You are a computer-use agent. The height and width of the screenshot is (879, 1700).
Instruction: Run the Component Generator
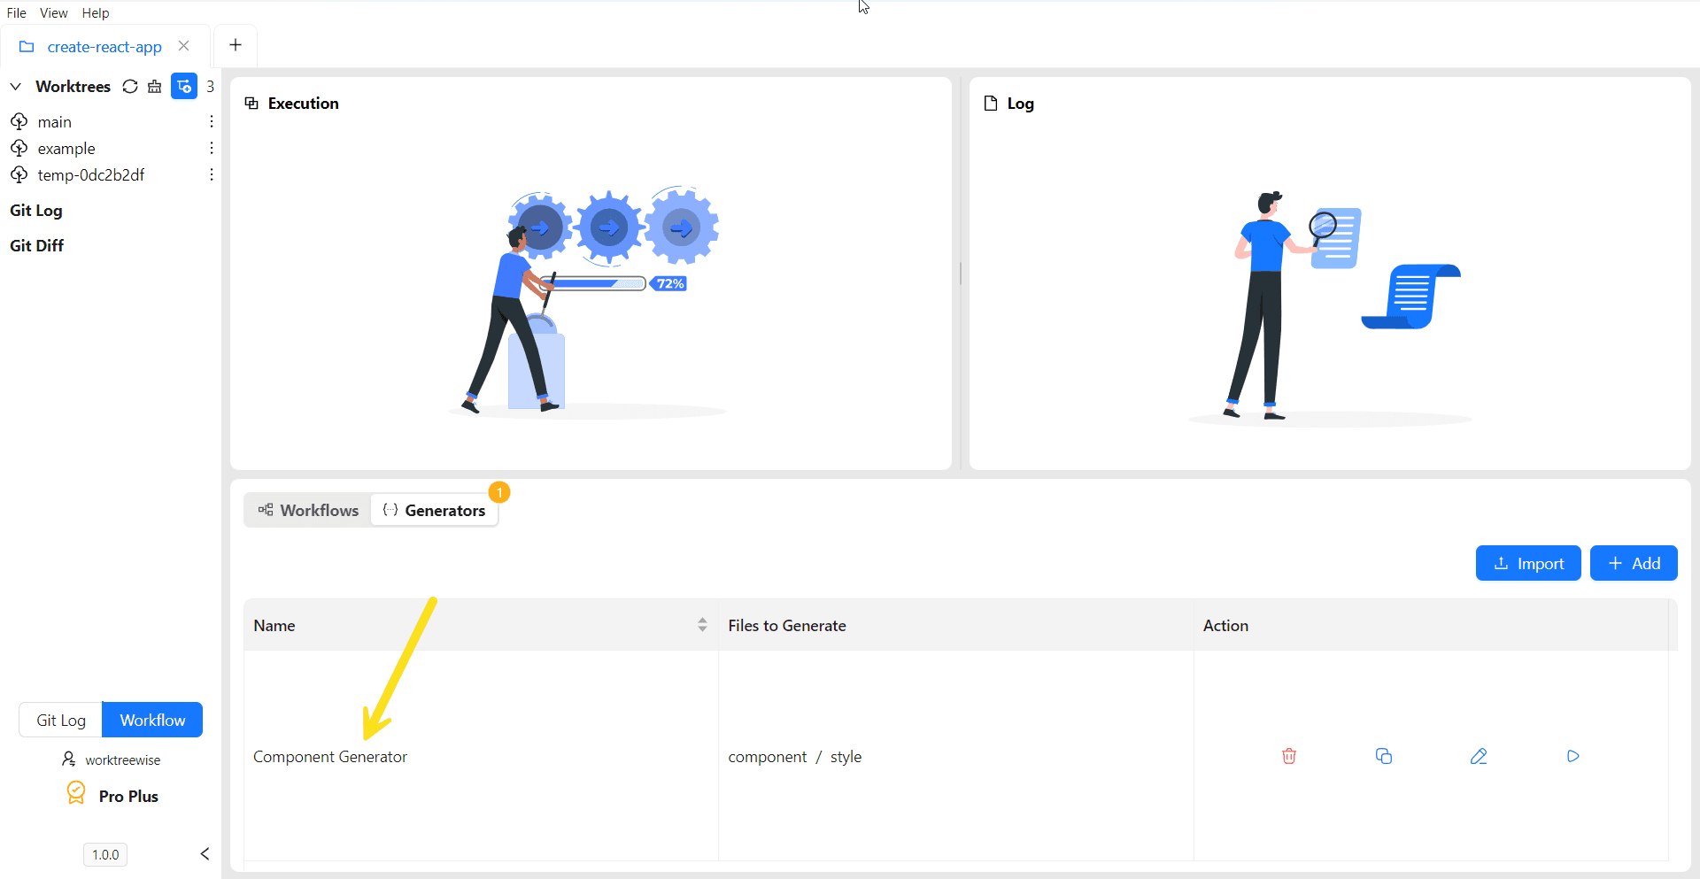click(1572, 756)
